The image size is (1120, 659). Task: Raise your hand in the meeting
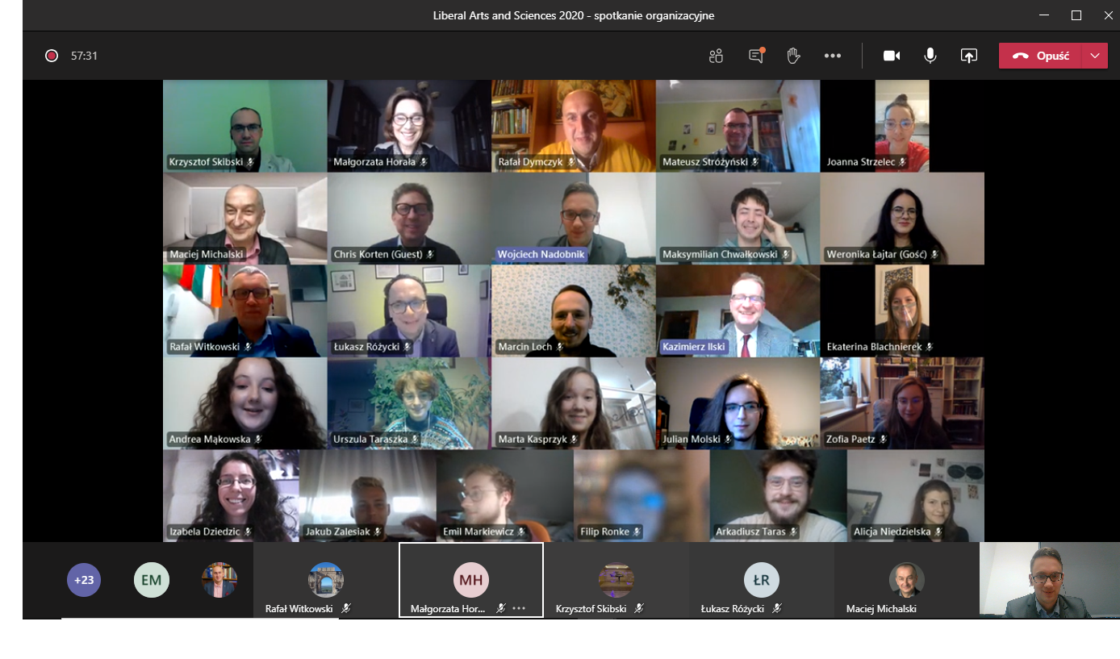point(793,56)
